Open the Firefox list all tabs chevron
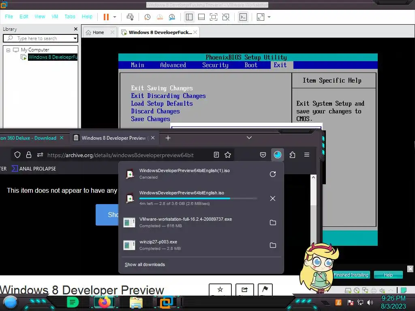This screenshot has height=311, width=415. click(x=249, y=138)
